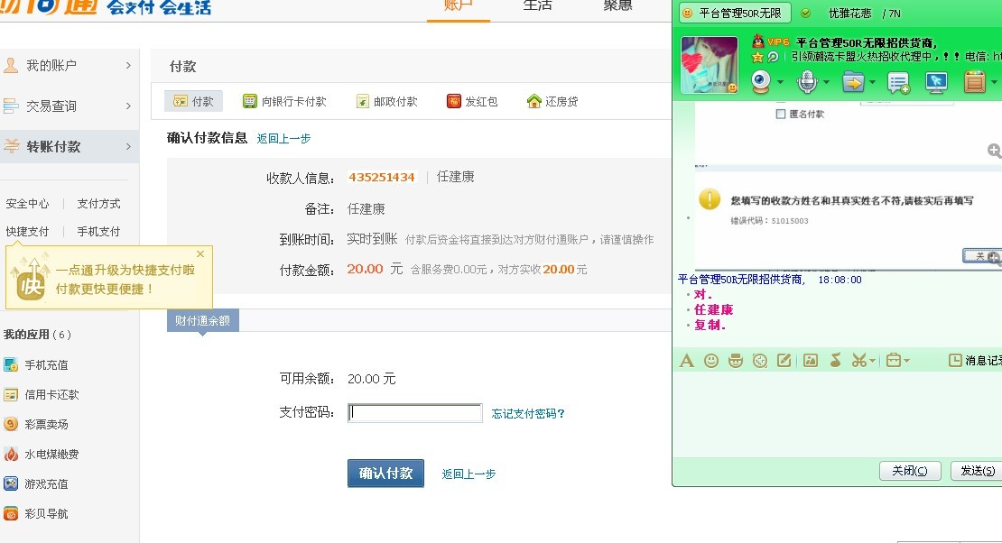This screenshot has height=543, width=1002.
Task: Click the briefcase tools icon in chat
Action: pyautogui.click(x=894, y=361)
